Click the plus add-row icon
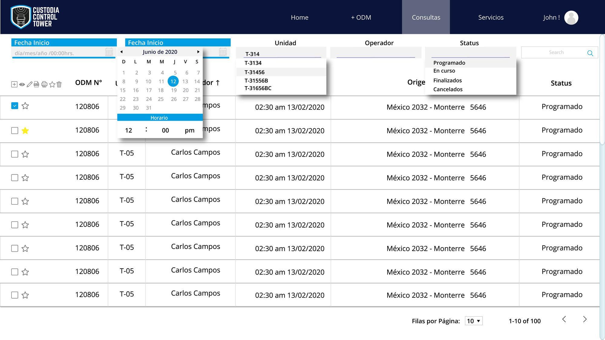This screenshot has height=340, width=605. click(14, 84)
